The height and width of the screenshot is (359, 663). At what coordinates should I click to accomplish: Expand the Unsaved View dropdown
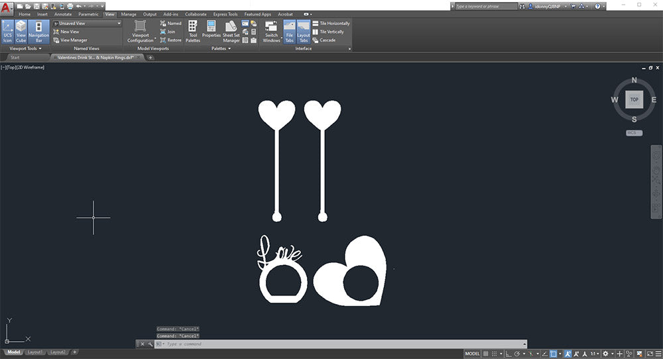coord(119,23)
